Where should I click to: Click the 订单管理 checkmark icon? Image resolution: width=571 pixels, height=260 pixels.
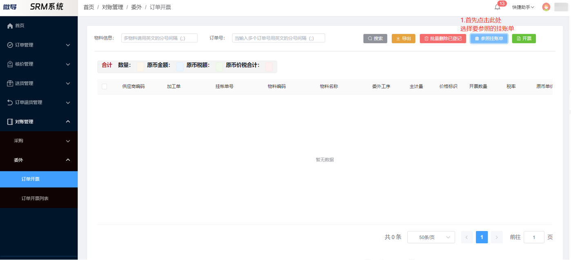(x=10, y=45)
